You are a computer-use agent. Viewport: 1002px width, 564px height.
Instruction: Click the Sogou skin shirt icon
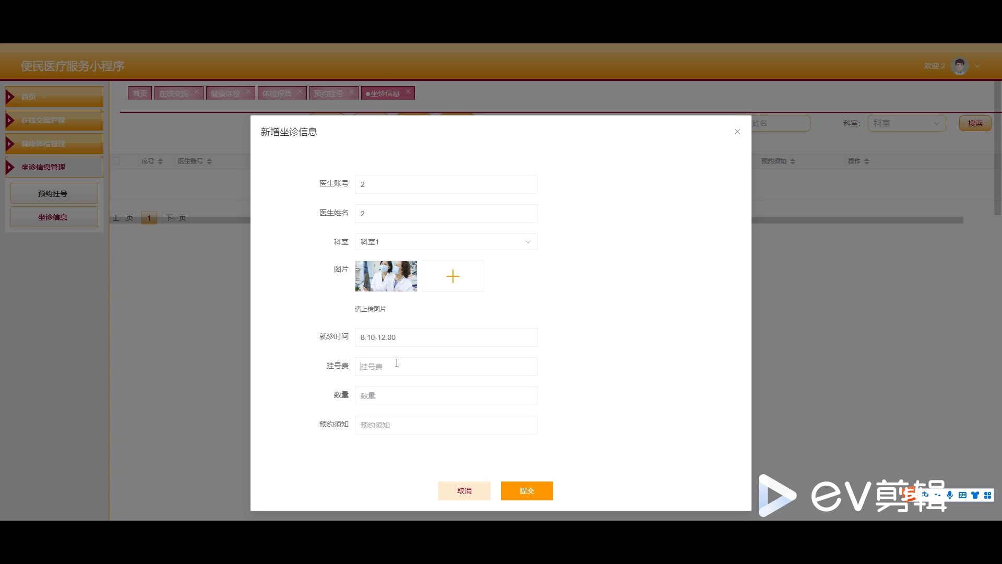(975, 495)
